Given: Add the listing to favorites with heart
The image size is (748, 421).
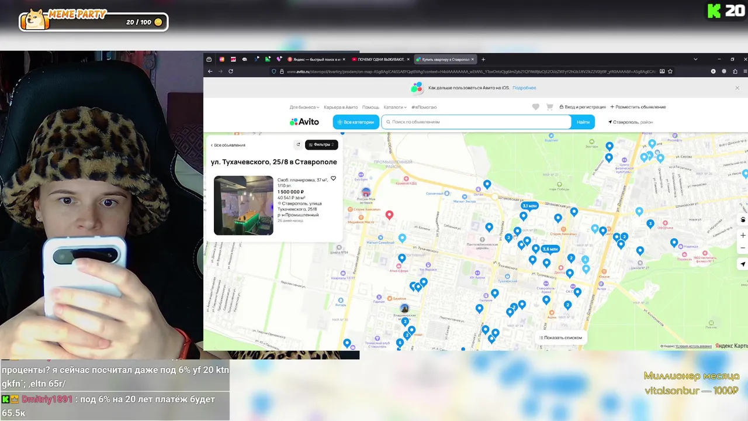Looking at the screenshot, I should tap(333, 178).
